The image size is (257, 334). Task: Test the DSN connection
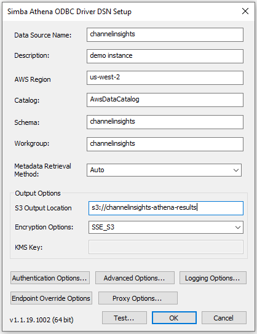coord(124,318)
